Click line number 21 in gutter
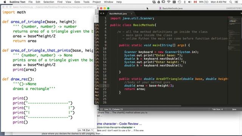The image size is (242, 136). (105, 86)
